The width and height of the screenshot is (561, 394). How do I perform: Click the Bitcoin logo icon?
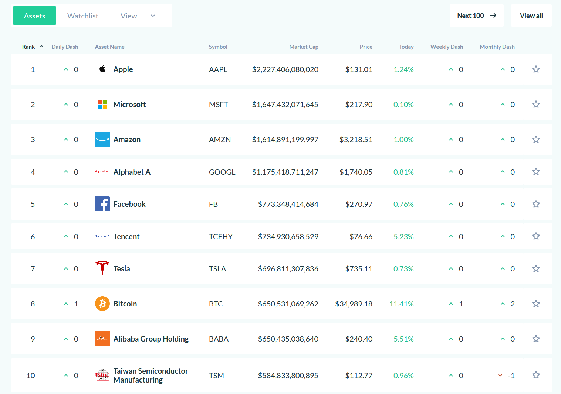tap(102, 304)
